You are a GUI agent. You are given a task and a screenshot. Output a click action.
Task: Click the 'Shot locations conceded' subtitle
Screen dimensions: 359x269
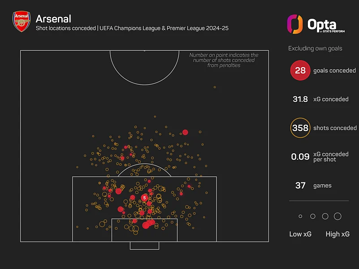point(66,28)
